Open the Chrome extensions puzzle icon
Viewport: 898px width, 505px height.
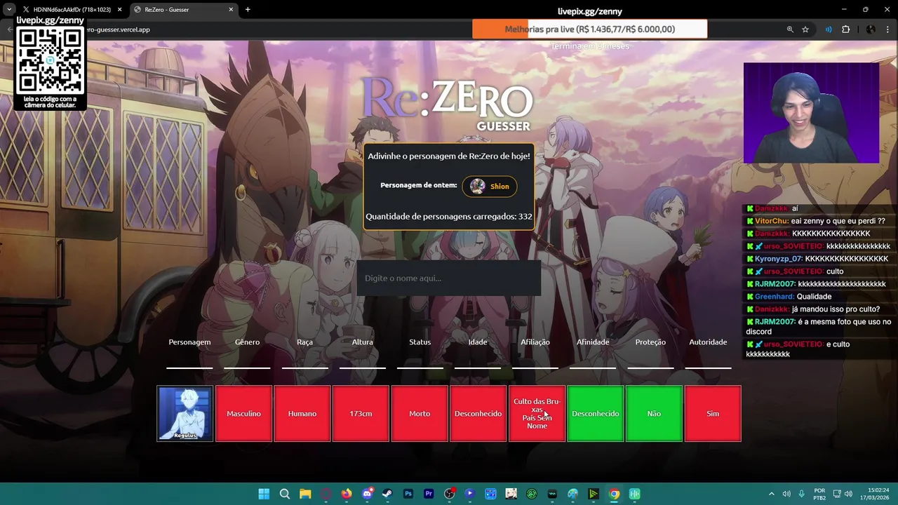coord(845,29)
